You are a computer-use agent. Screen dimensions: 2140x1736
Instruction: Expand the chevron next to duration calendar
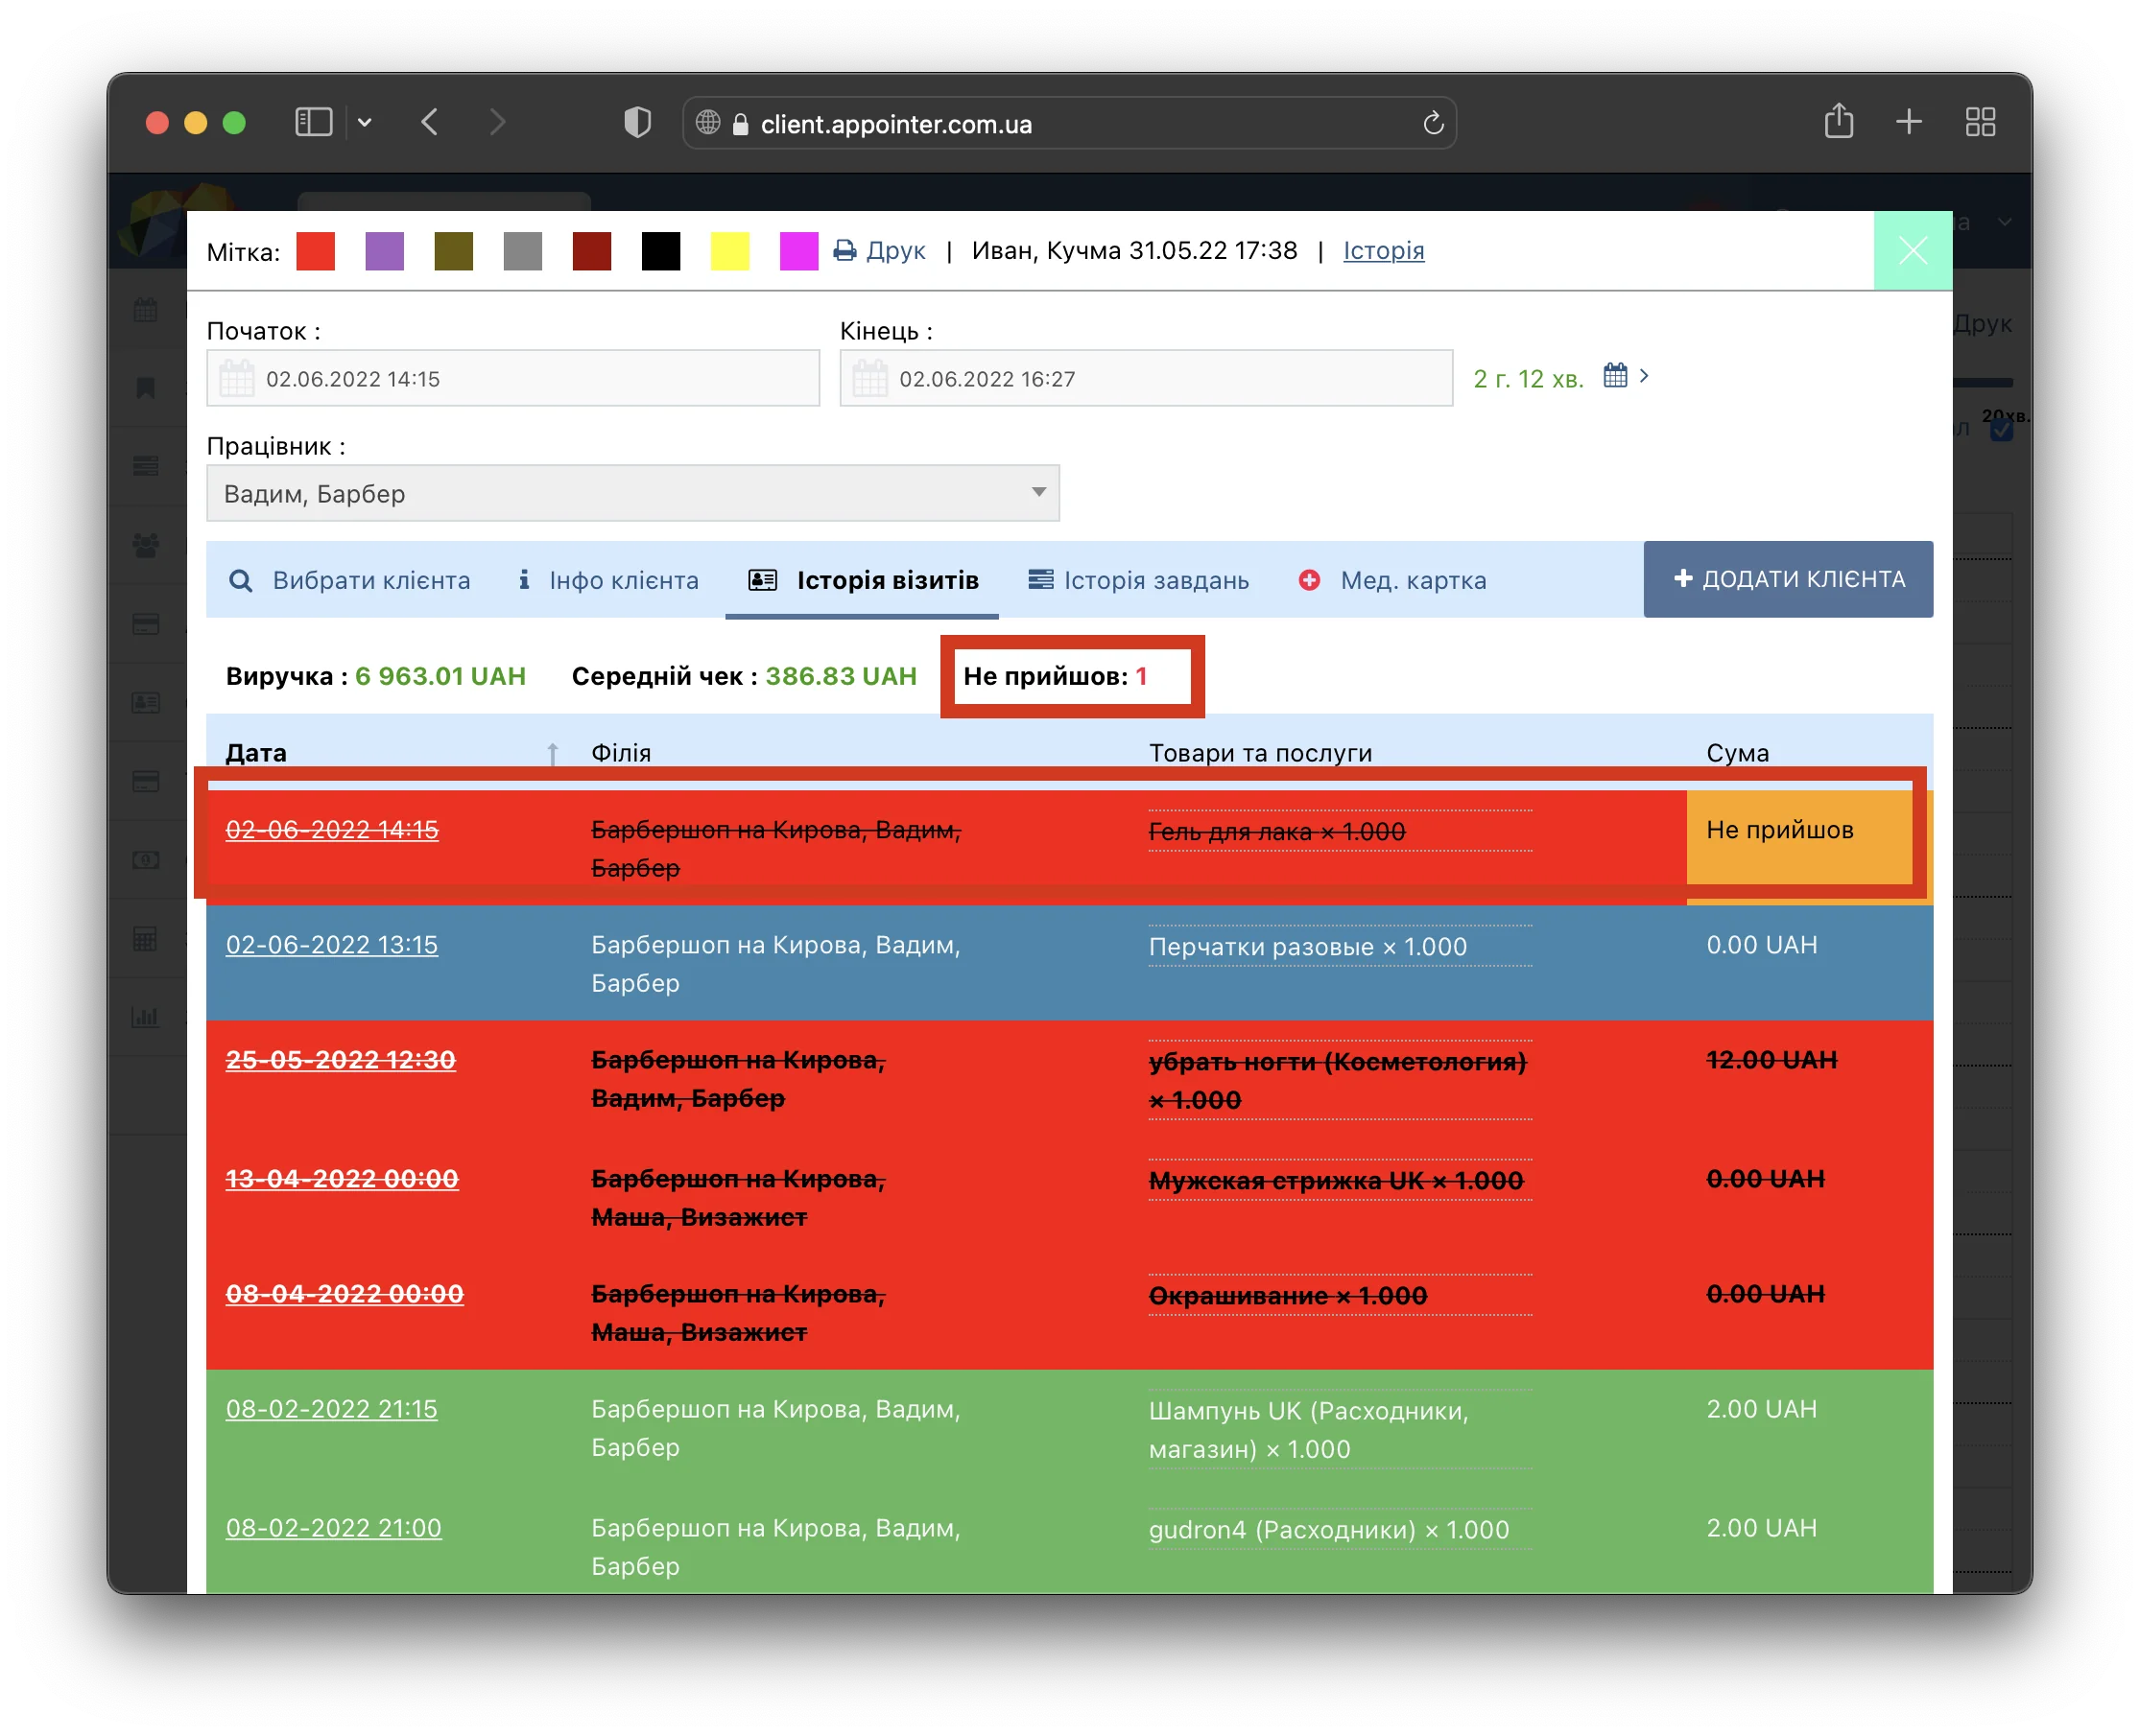pos(1644,375)
